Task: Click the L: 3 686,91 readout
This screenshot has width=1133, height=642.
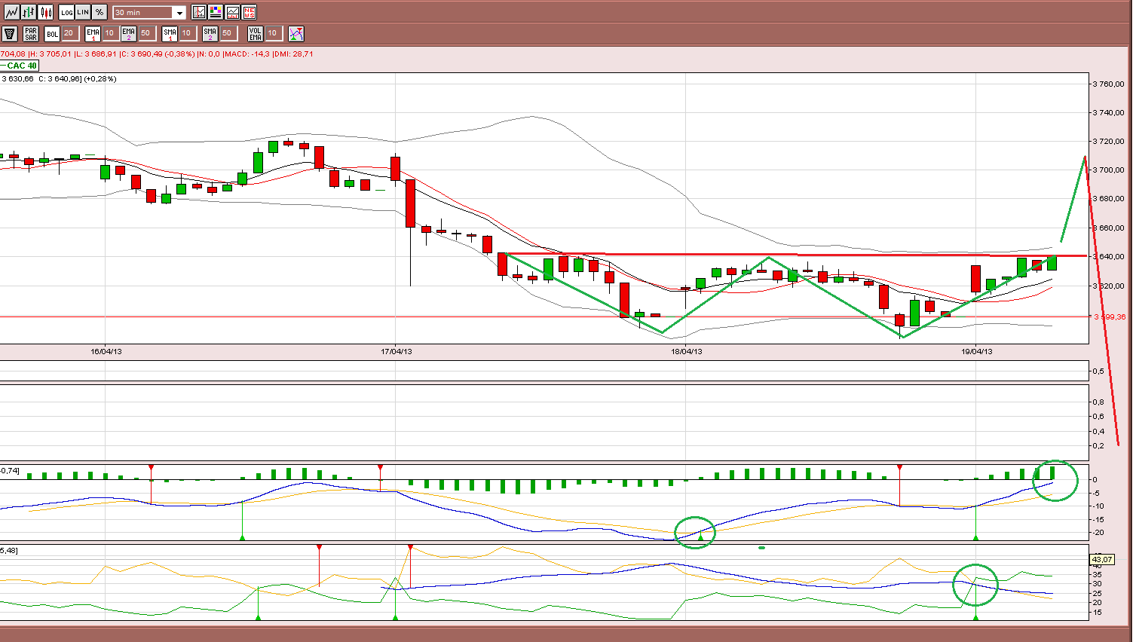Action: (x=96, y=53)
